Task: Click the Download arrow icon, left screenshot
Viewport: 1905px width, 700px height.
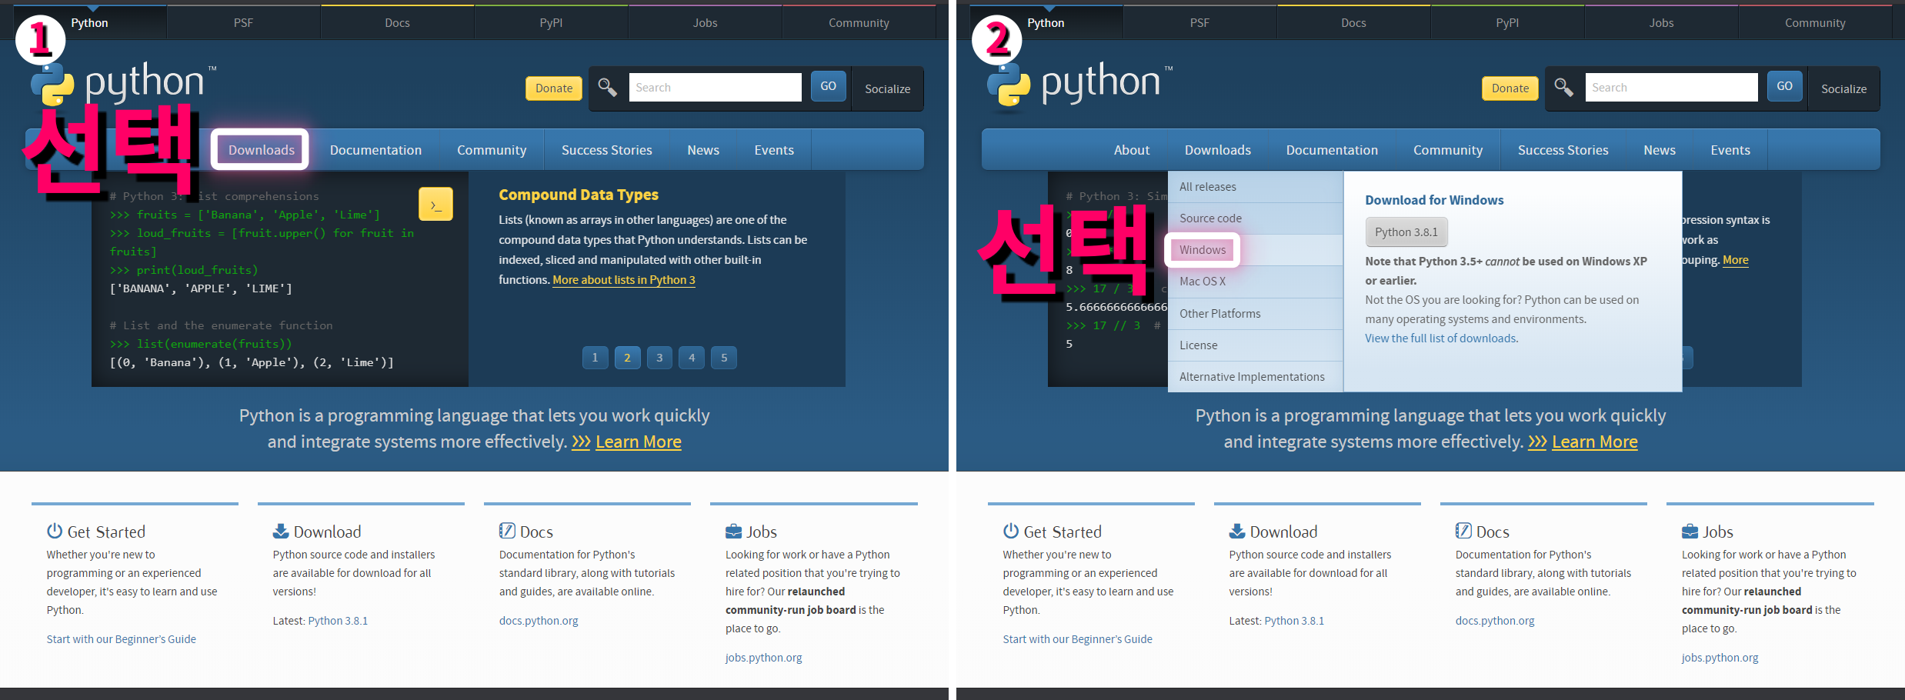Action: (x=281, y=531)
